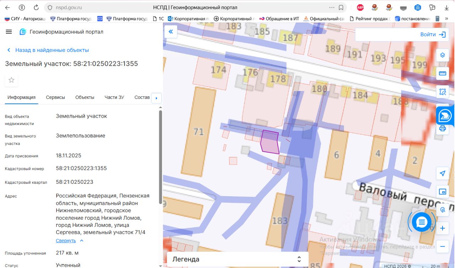Viewport: 455px width, 268px height.
Task: Select the ruler measurement tool
Action: coord(443,73)
